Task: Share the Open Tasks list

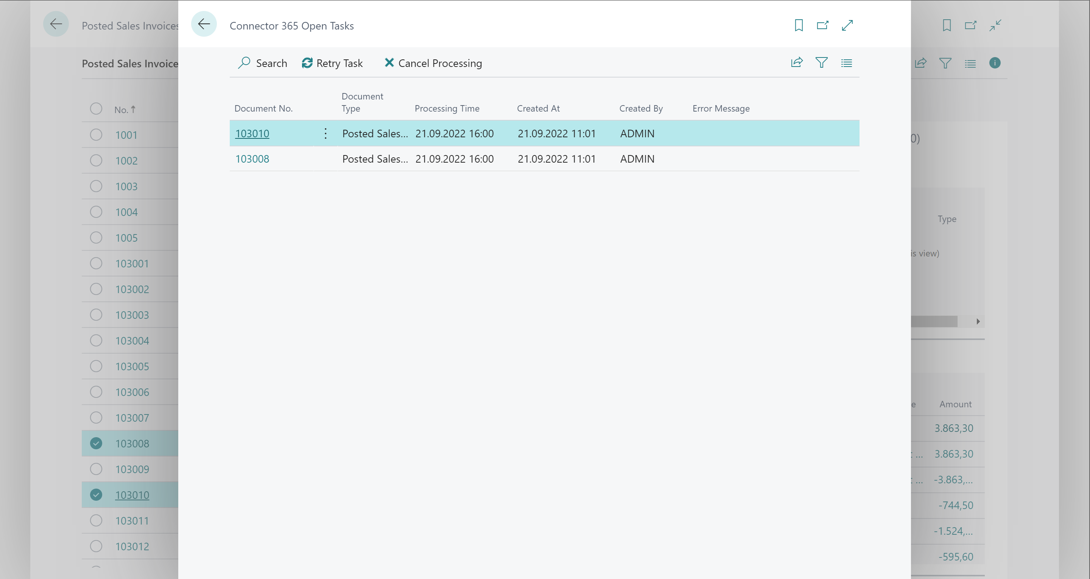Action: [x=797, y=63]
